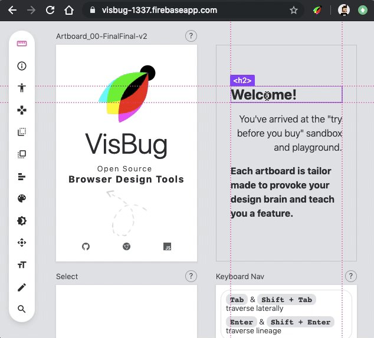Click the VisBug logo image
Screen dimensions: 374x338
click(x=127, y=94)
